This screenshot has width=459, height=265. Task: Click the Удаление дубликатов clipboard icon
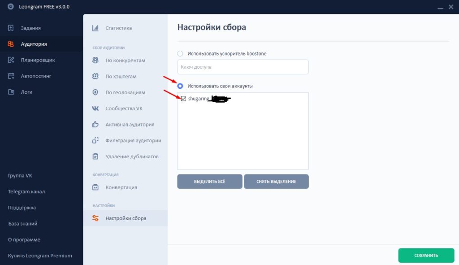(x=95, y=156)
